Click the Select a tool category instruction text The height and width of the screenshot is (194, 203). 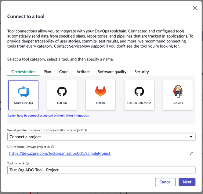(x=60, y=59)
